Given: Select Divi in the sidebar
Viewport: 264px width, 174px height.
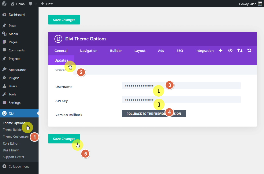Looking at the screenshot, I should 19,114.
